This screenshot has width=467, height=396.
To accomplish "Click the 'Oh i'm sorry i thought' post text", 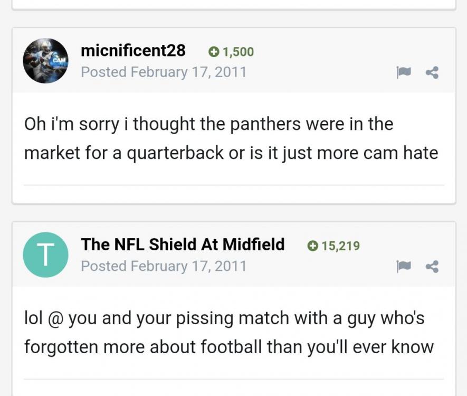I will tap(208, 124).
